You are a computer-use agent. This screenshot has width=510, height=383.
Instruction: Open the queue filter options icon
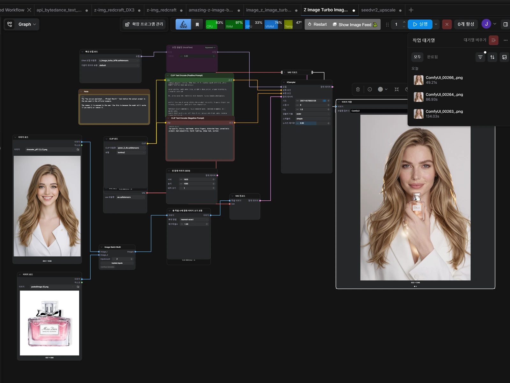pyautogui.click(x=480, y=57)
